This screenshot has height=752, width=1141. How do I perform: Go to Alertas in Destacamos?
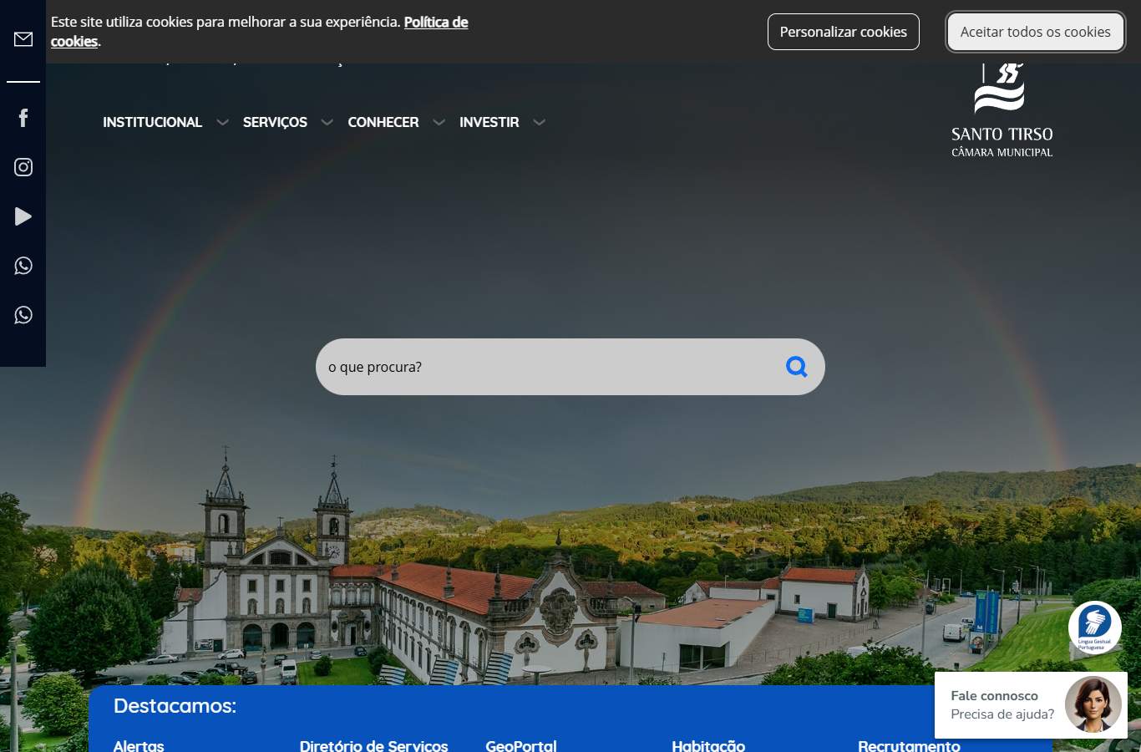pyautogui.click(x=139, y=745)
